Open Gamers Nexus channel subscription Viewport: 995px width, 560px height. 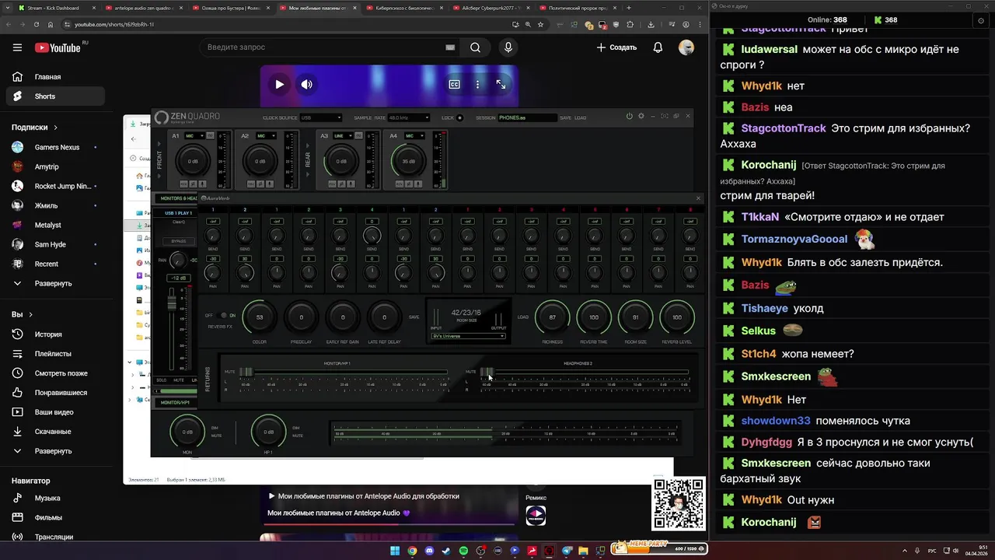(57, 147)
